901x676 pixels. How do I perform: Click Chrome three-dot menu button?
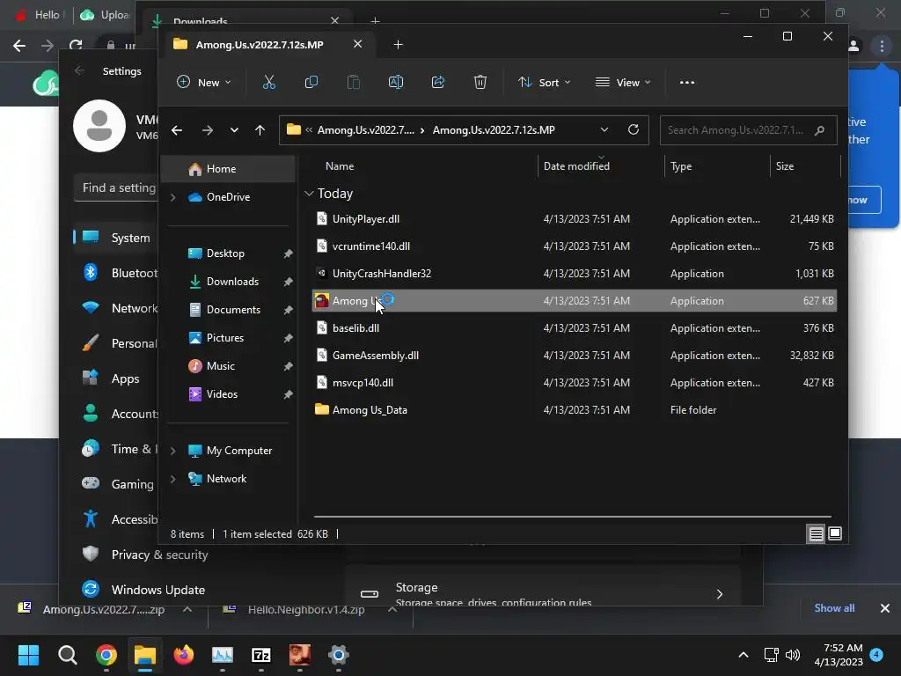pos(882,46)
